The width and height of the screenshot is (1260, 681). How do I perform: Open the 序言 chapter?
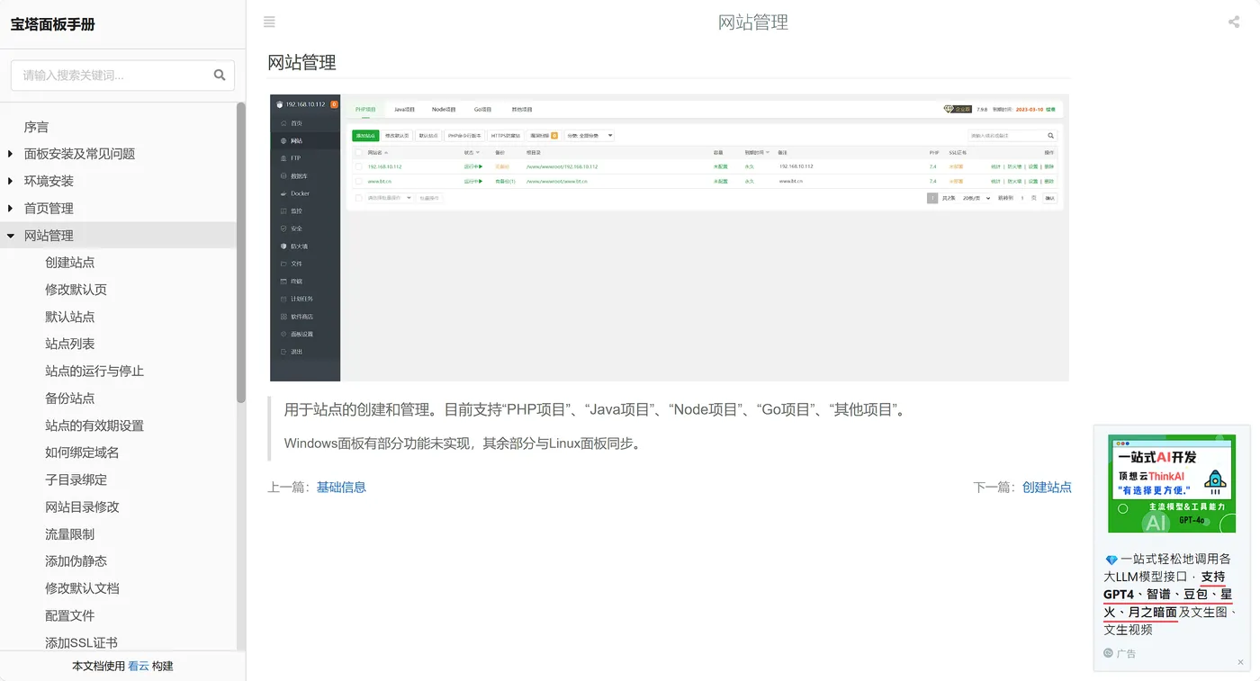click(x=36, y=127)
